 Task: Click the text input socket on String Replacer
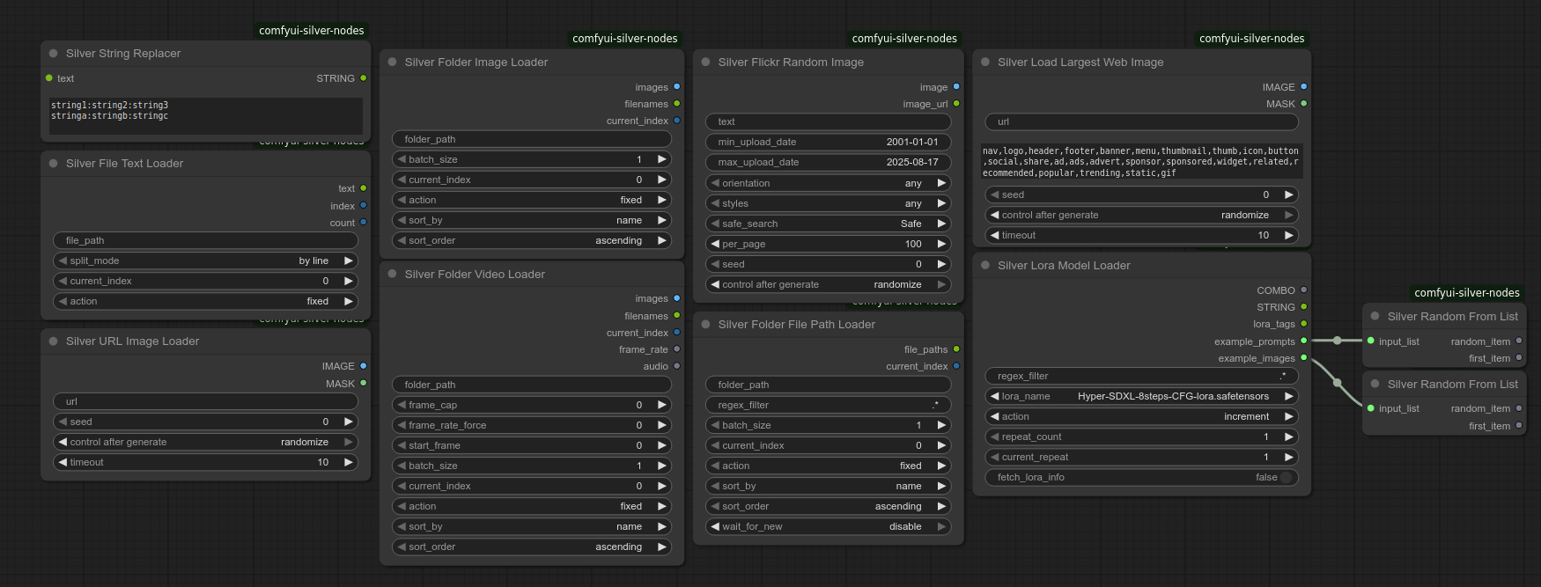coord(49,78)
